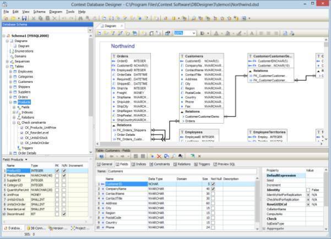Toggle PK checkbox for ProductID row
Viewport: 331px width, 239px height.
tap(57, 170)
